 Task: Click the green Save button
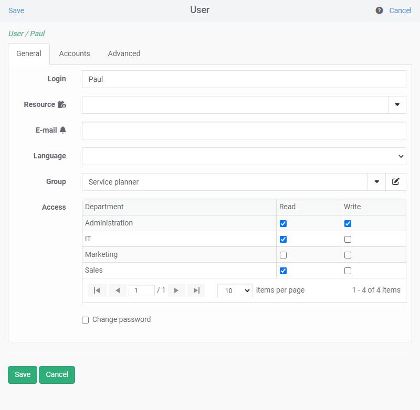click(x=23, y=375)
